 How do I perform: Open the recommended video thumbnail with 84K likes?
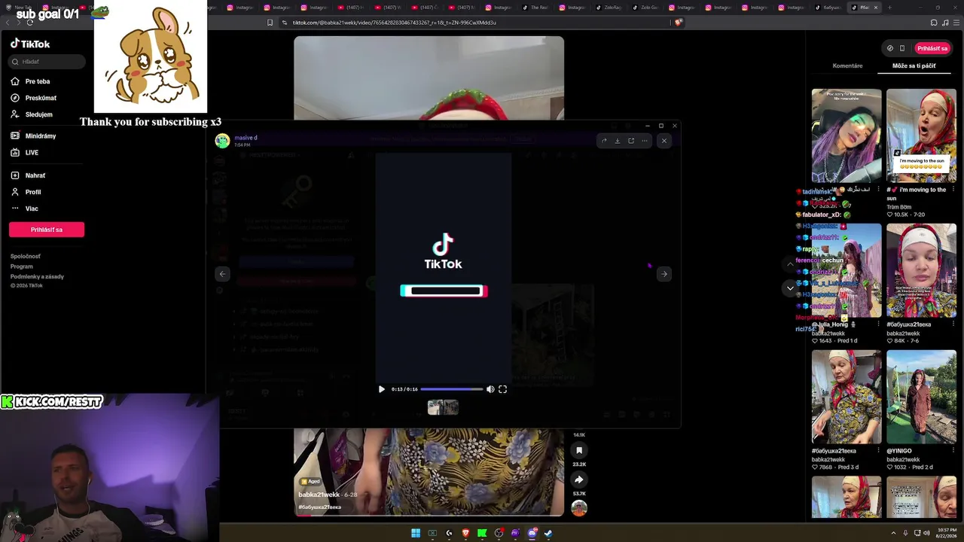click(x=921, y=270)
